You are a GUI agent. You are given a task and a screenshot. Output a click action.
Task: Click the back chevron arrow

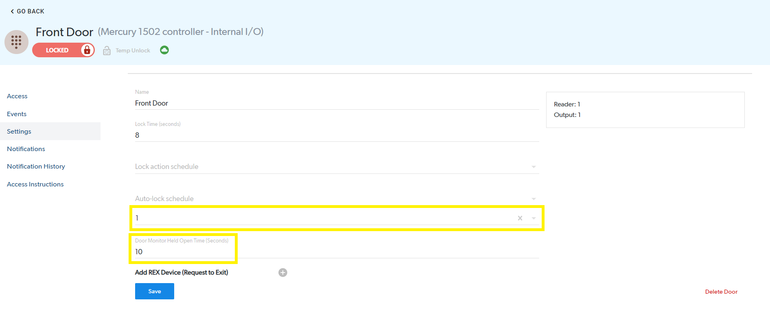[x=12, y=11]
